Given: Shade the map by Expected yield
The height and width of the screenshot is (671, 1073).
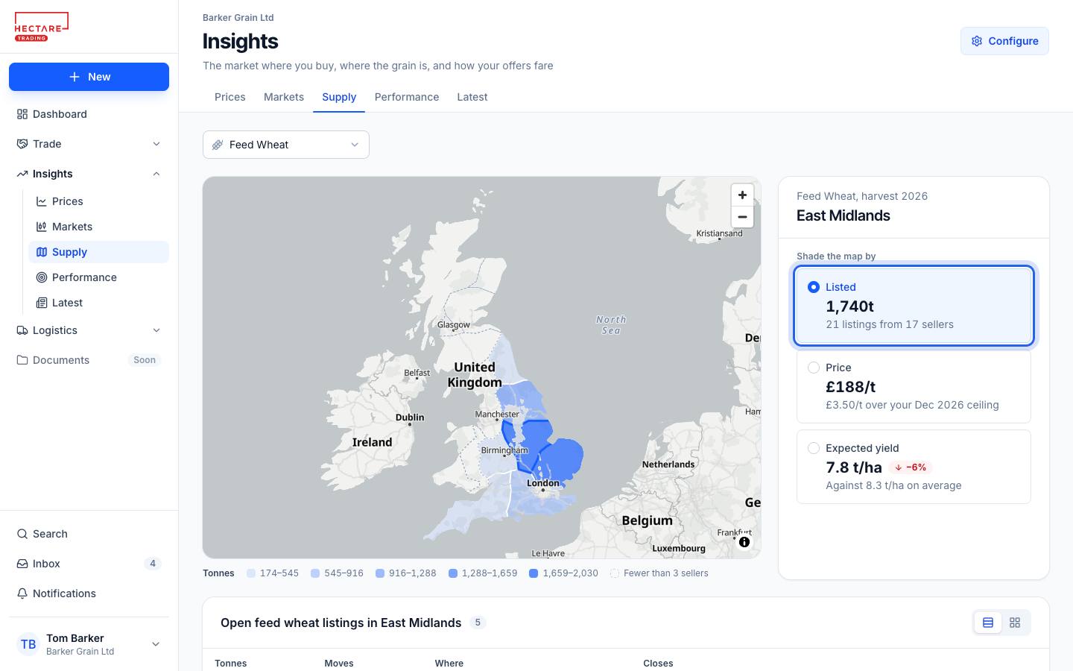Looking at the screenshot, I should tap(914, 467).
